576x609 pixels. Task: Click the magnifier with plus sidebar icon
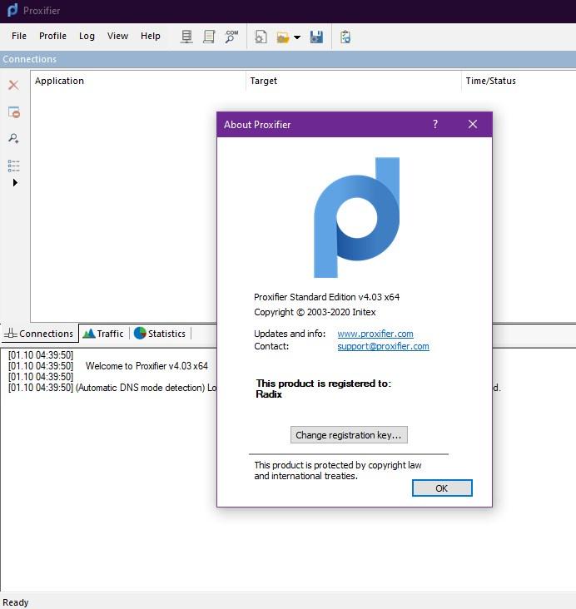13,139
